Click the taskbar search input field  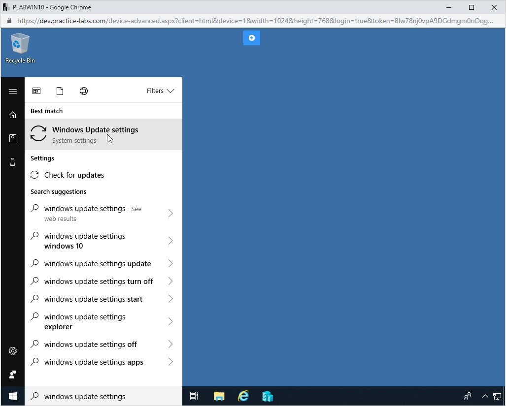[x=103, y=396]
